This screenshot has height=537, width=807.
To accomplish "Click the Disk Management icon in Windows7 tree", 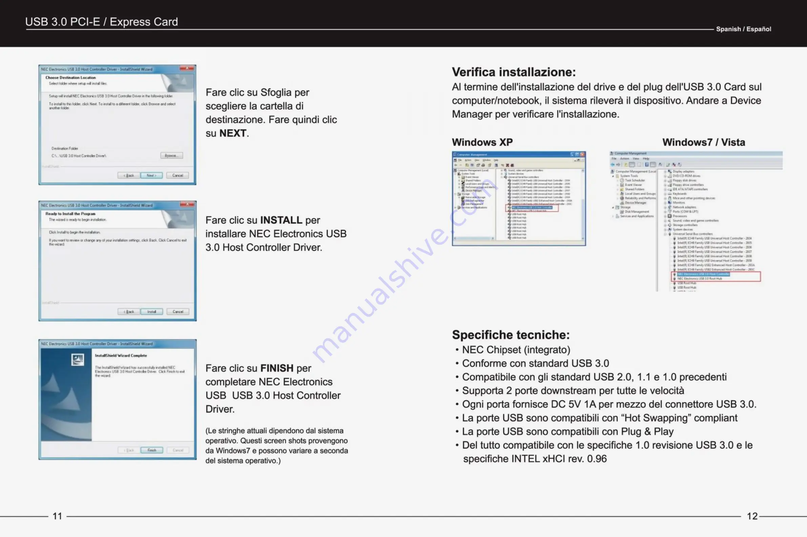I will pyautogui.click(x=622, y=211).
